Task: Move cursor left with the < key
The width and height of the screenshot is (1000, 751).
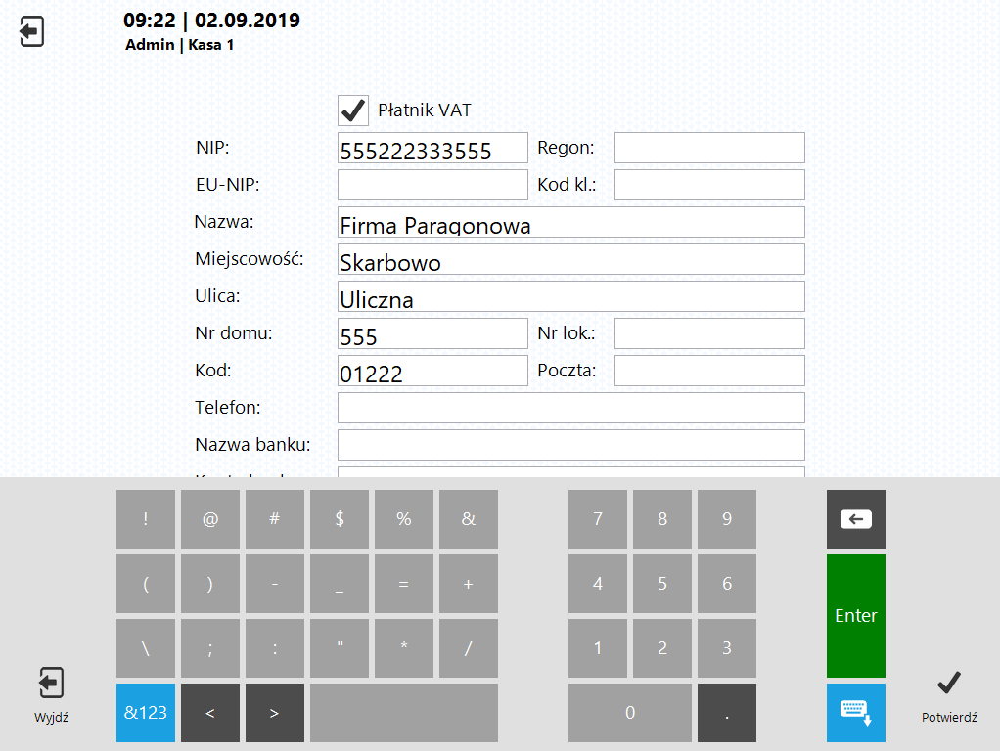Action: [x=210, y=713]
